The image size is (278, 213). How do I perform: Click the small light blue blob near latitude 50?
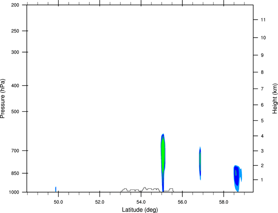click(x=56, y=189)
